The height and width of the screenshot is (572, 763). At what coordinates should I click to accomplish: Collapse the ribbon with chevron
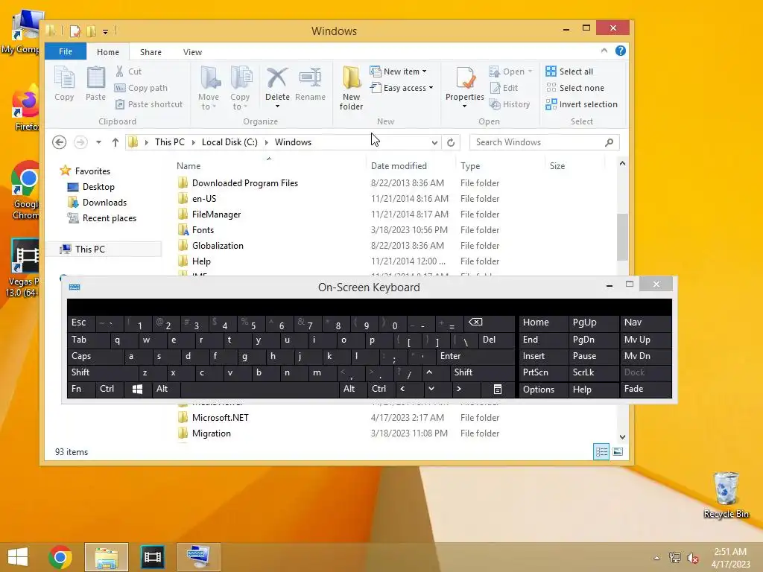pyautogui.click(x=604, y=51)
